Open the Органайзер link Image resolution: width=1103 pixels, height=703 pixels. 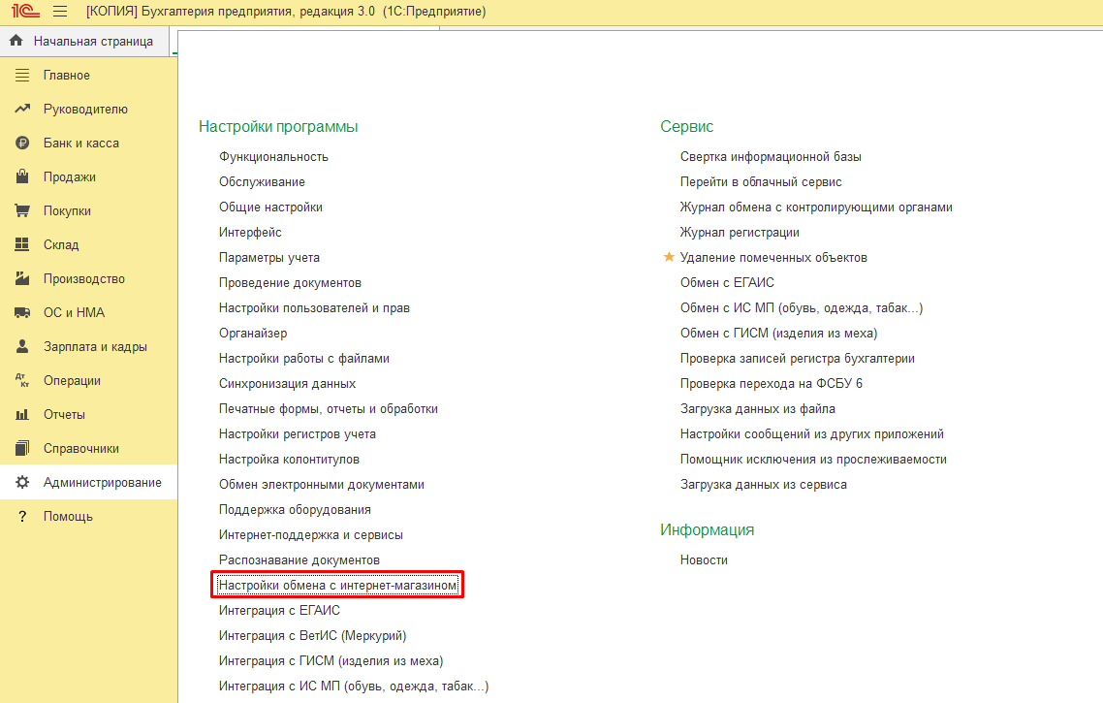[x=253, y=334]
